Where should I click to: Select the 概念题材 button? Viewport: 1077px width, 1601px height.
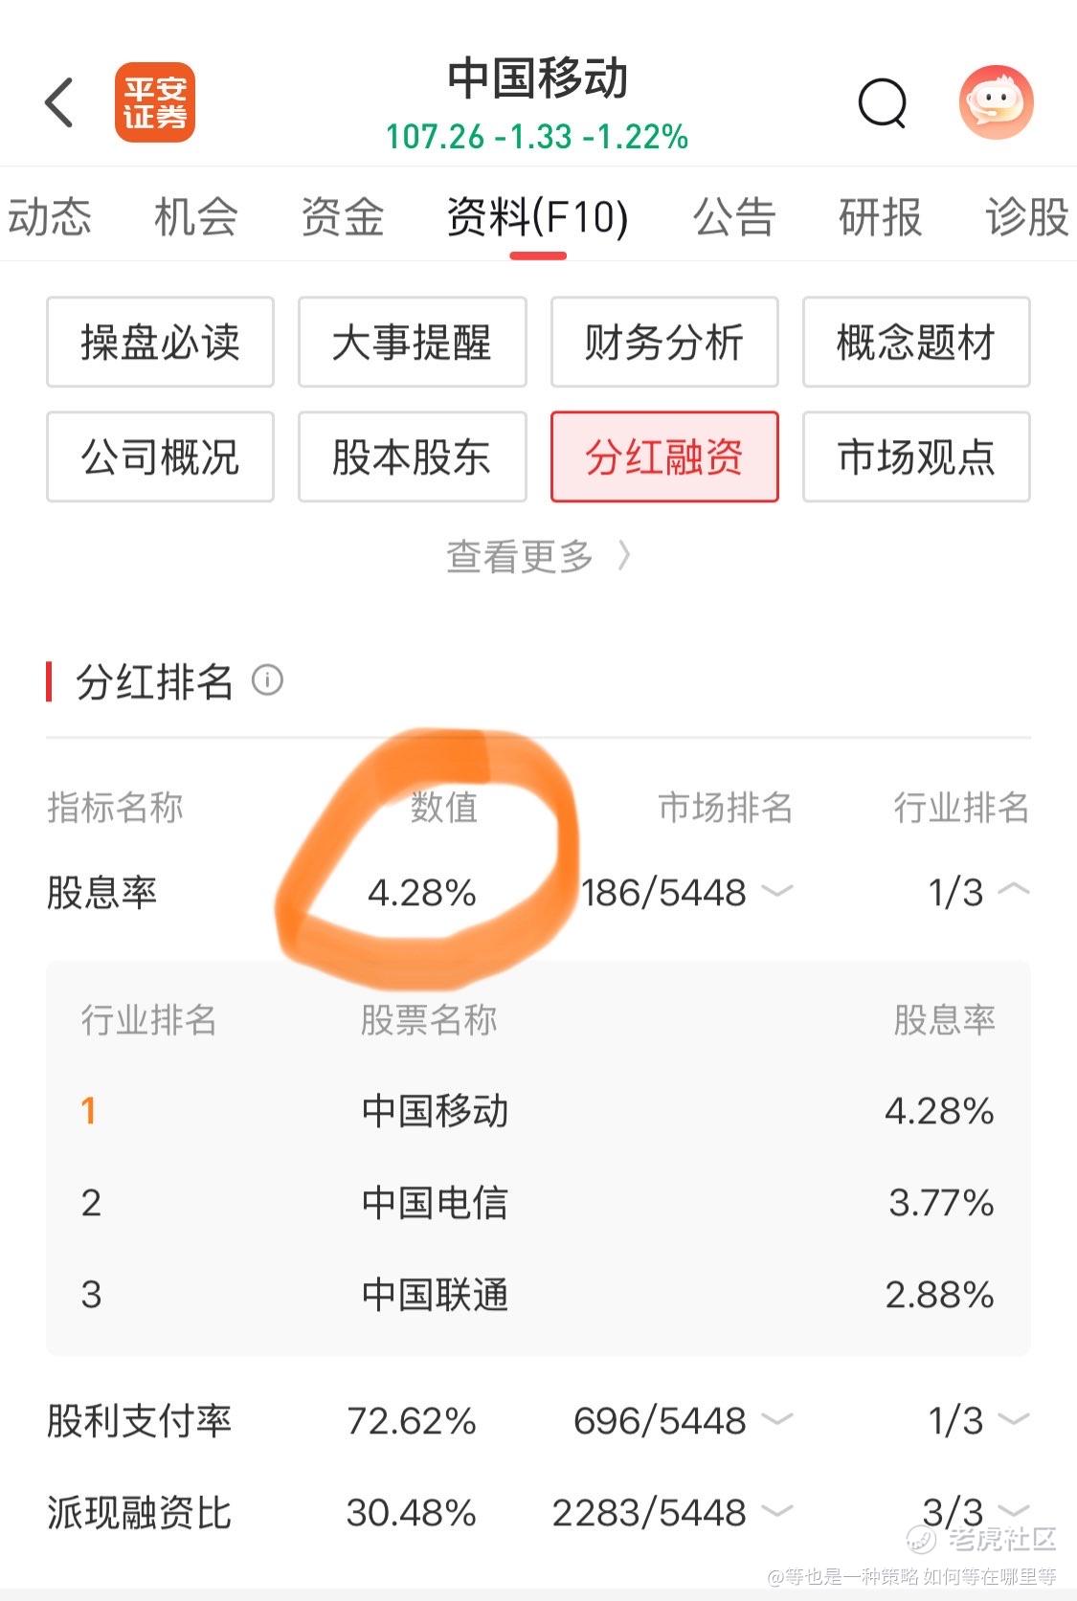coord(916,342)
